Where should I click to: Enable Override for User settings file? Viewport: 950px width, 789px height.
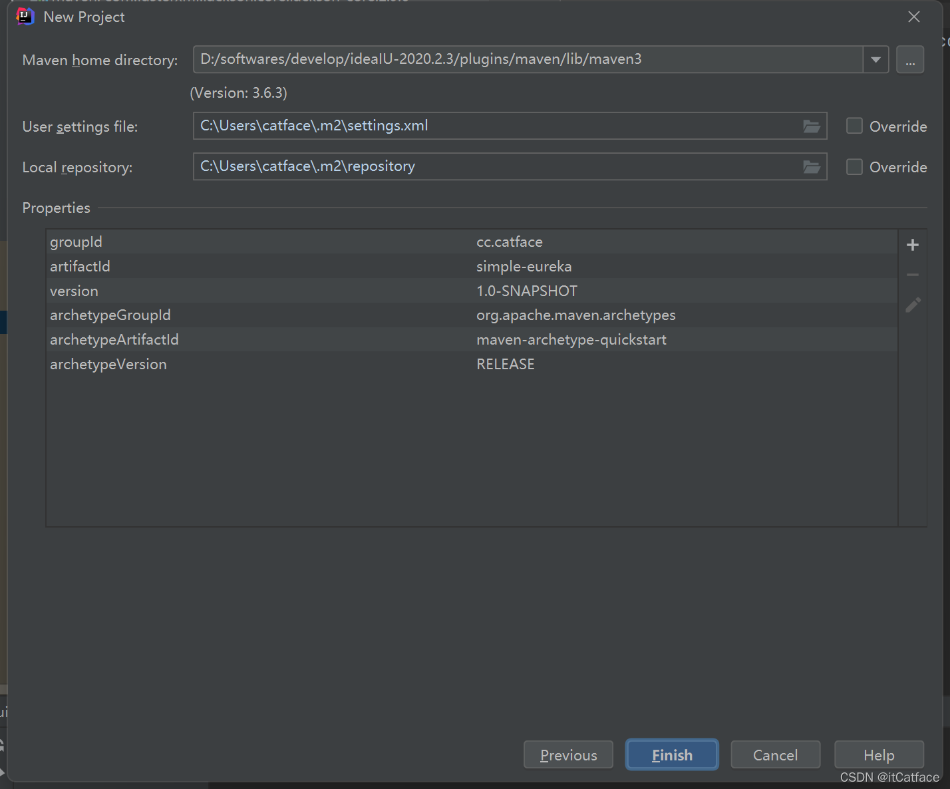854,126
